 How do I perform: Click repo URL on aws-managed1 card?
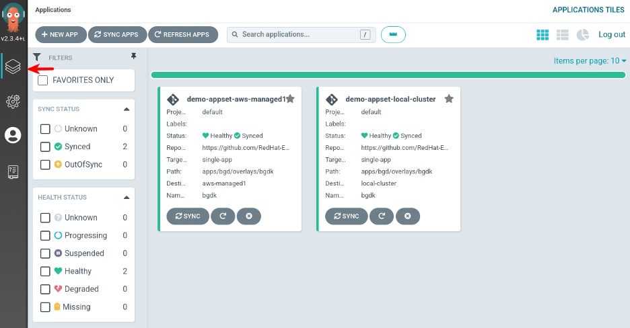pyautogui.click(x=246, y=148)
